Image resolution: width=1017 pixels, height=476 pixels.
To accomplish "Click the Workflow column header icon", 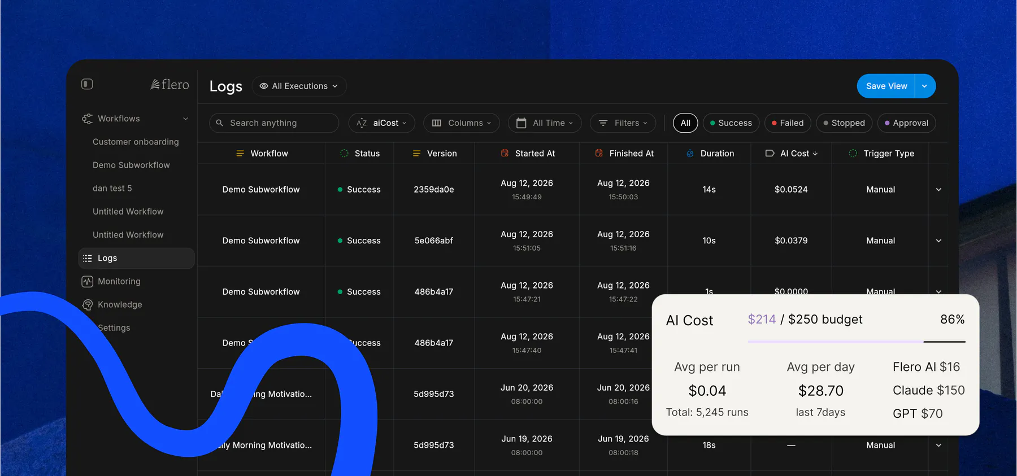I will click(240, 153).
